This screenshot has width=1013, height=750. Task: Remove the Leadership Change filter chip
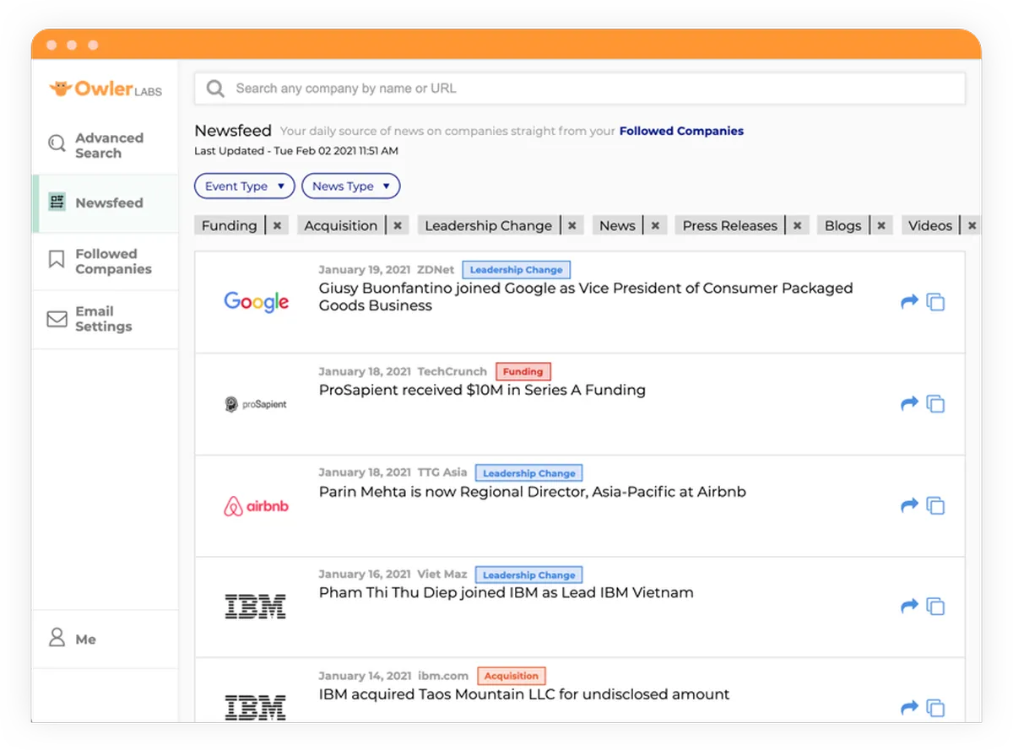[572, 225]
